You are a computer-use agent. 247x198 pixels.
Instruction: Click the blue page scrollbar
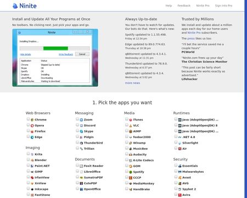[246, 99]
